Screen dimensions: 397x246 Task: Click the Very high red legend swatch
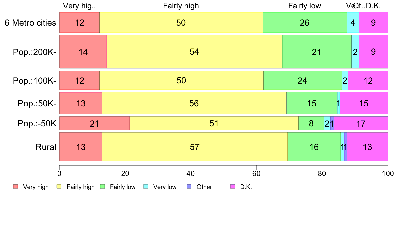coord(16,187)
